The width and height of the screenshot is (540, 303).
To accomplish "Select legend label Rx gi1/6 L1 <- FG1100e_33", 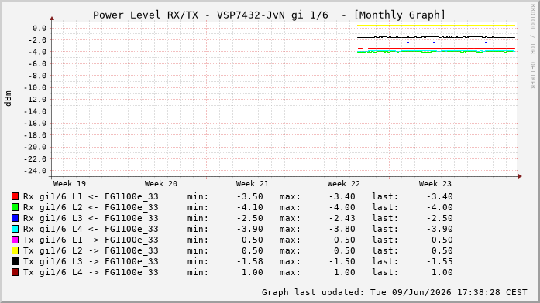I will pos(91,197).
